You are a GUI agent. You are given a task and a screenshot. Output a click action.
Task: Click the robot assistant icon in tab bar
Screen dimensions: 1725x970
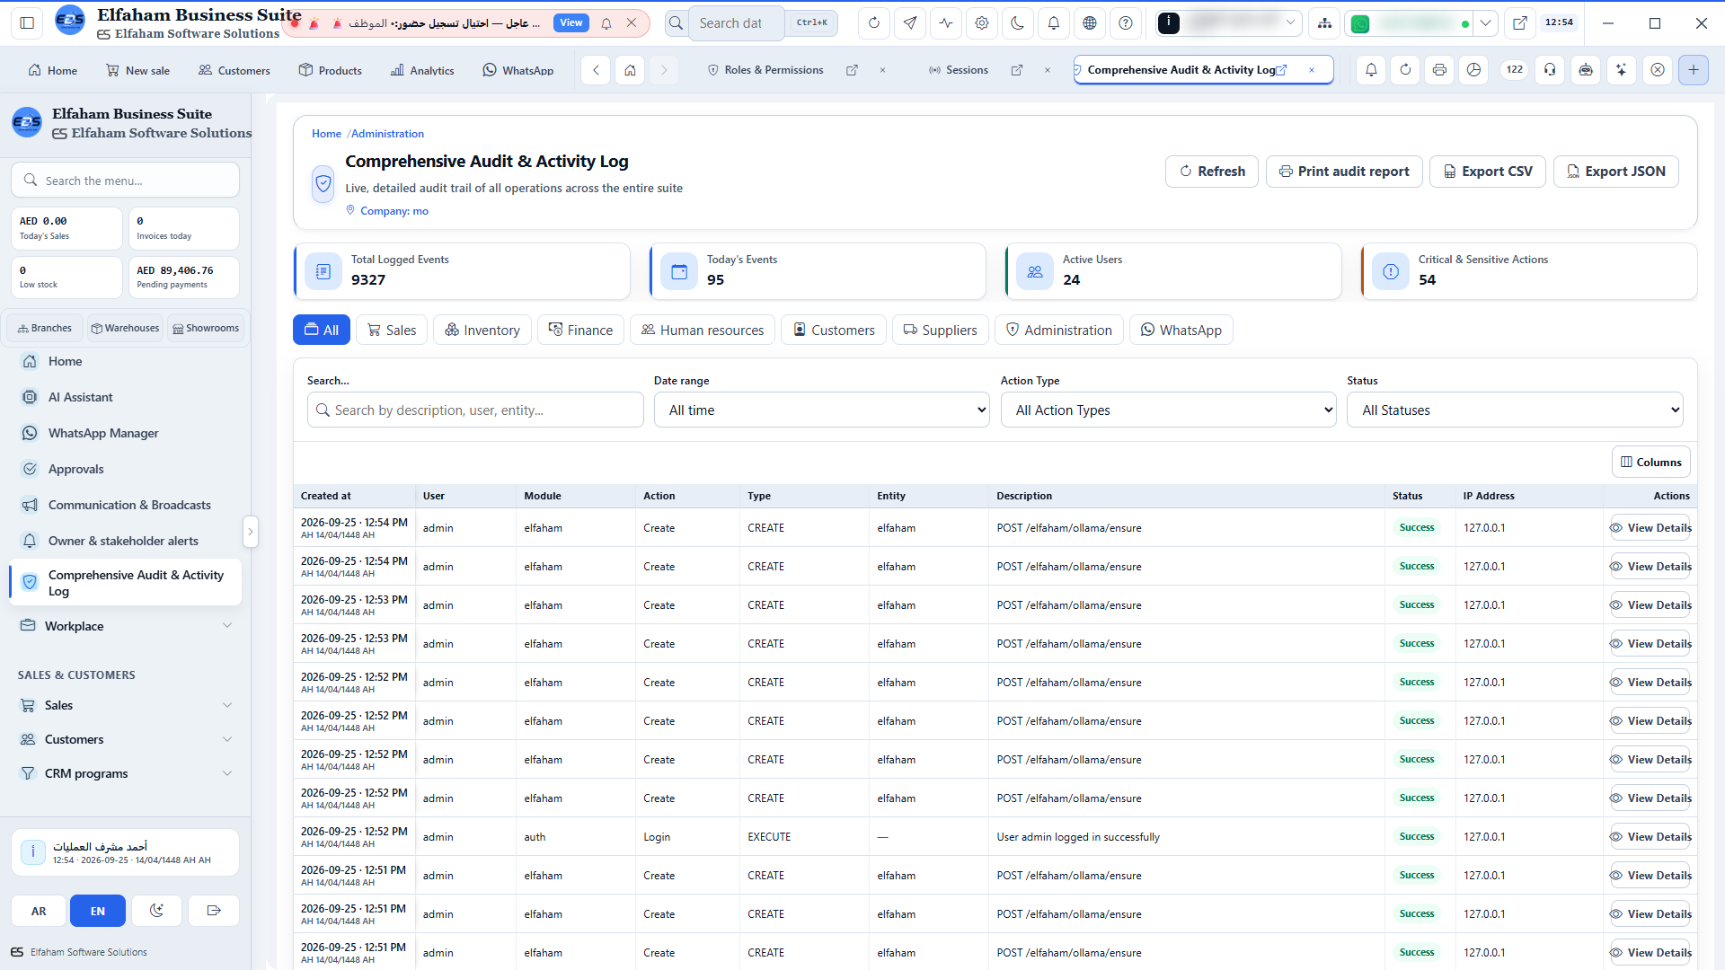(x=1586, y=70)
